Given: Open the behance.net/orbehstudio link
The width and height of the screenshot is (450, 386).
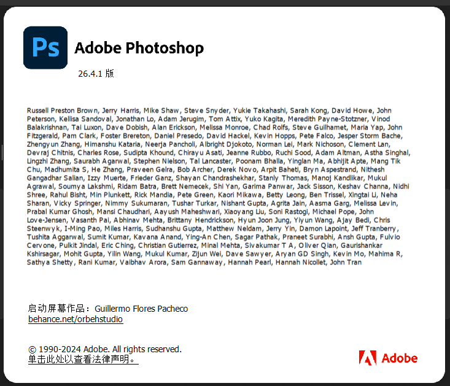Looking at the screenshot, I should [76, 319].
